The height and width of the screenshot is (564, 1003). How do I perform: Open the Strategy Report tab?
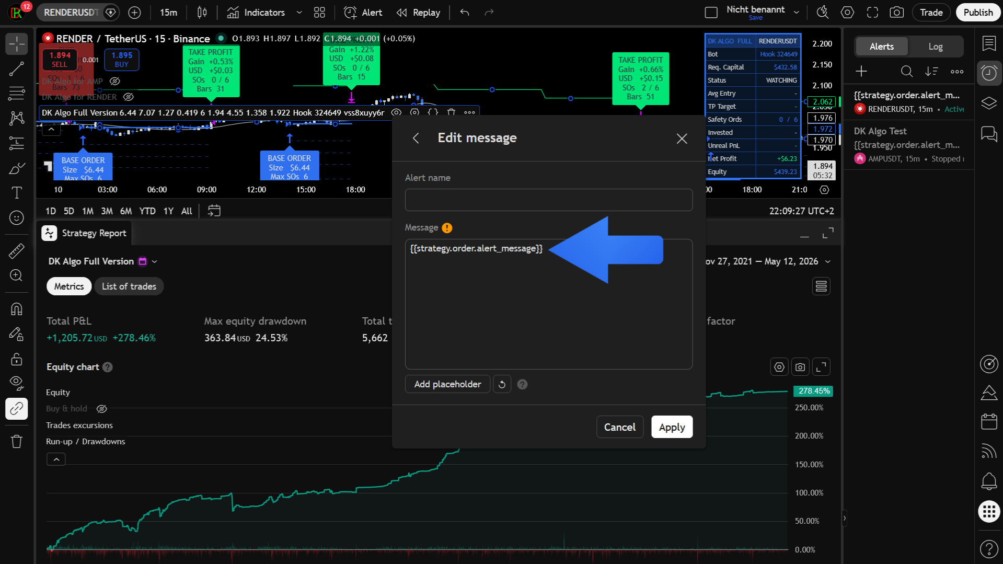(85, 233)
